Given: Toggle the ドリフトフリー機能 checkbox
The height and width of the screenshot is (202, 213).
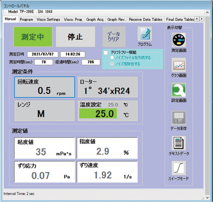Looking at the screenshot, I should point(106,53).
